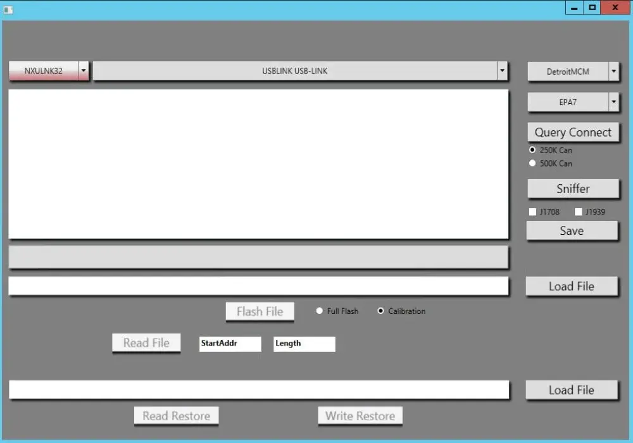Viewport: 633px width, 443px height.
Task: Expand the USBLINK USB-LINK device dropdown arrow
Action: click(x=502, y=71)
